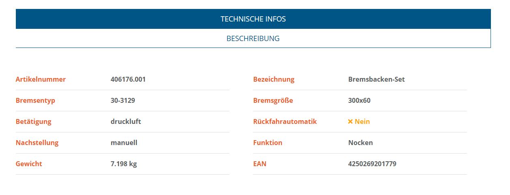Image resolution: width=510 pixels, height=195 pixels.
Task: Click the EAN label
Action: (x=260, y=164)
